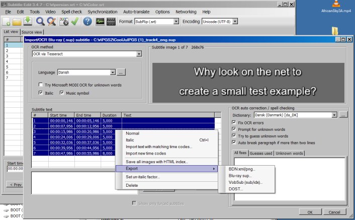Toggle Show only forced subtitles checkbox
The width and height of the screenshot is (355, 220).
click(x=134, y=203)
